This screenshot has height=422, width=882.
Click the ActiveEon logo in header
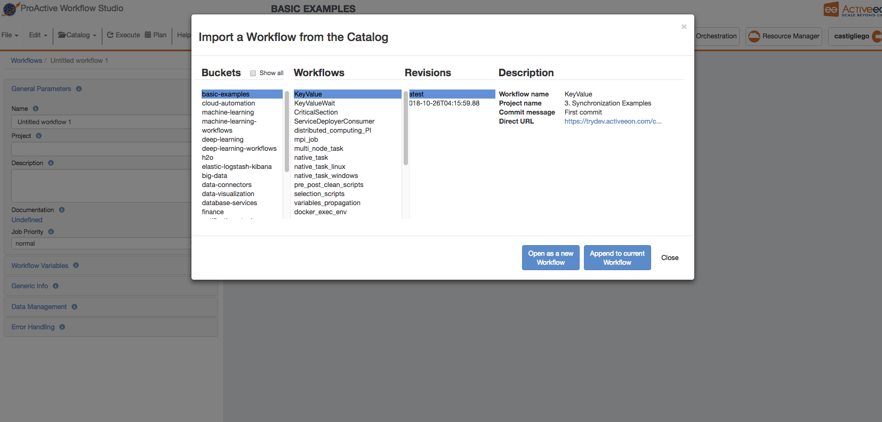pos(852,10)
